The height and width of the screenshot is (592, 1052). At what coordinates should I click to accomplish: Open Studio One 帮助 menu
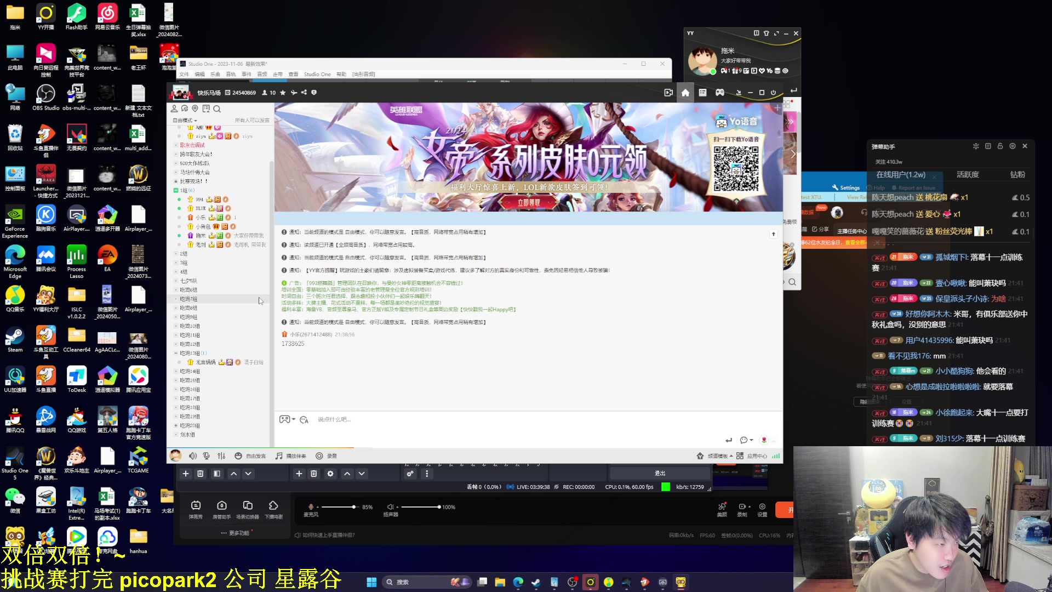[x=341, y=74]
